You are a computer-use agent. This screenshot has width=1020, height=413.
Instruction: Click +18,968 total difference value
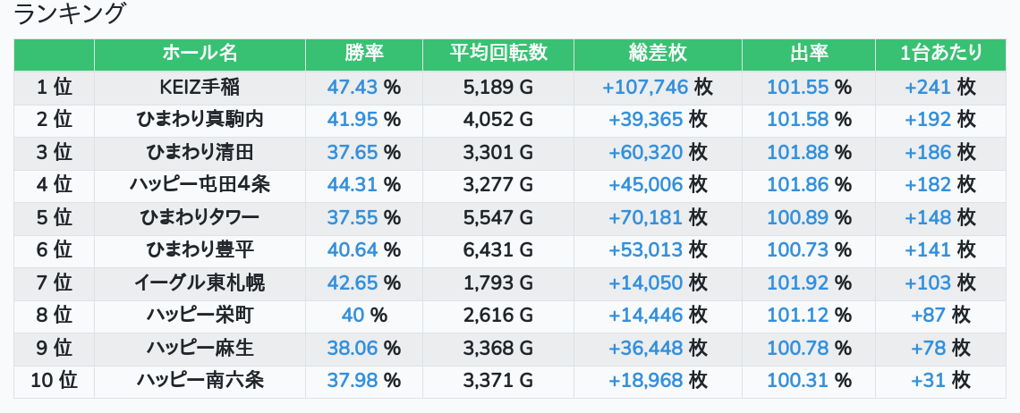646,380
